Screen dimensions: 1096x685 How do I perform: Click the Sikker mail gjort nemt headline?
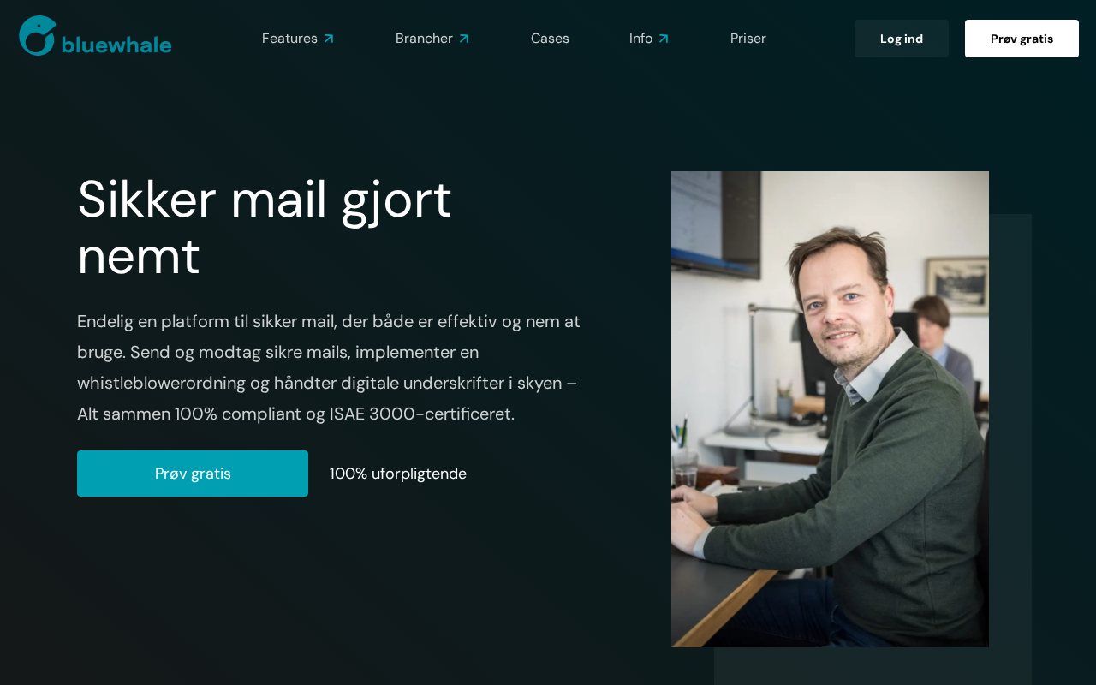[x=265, y=227]
